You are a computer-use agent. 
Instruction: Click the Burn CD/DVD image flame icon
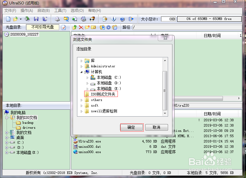coord(92,19)
